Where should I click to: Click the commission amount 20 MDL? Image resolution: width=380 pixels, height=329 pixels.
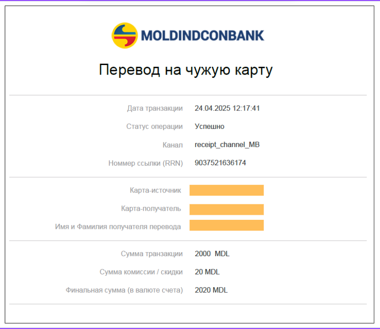(207, 272)
